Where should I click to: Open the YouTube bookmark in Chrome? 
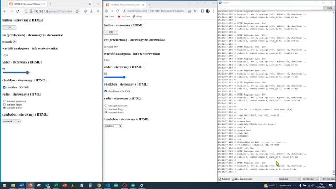(x=123, y=16)
